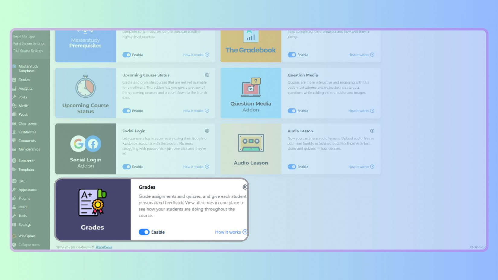498x280 pixels.
Task: Open Point System Settings submenu item
Action: click(29, 43)
